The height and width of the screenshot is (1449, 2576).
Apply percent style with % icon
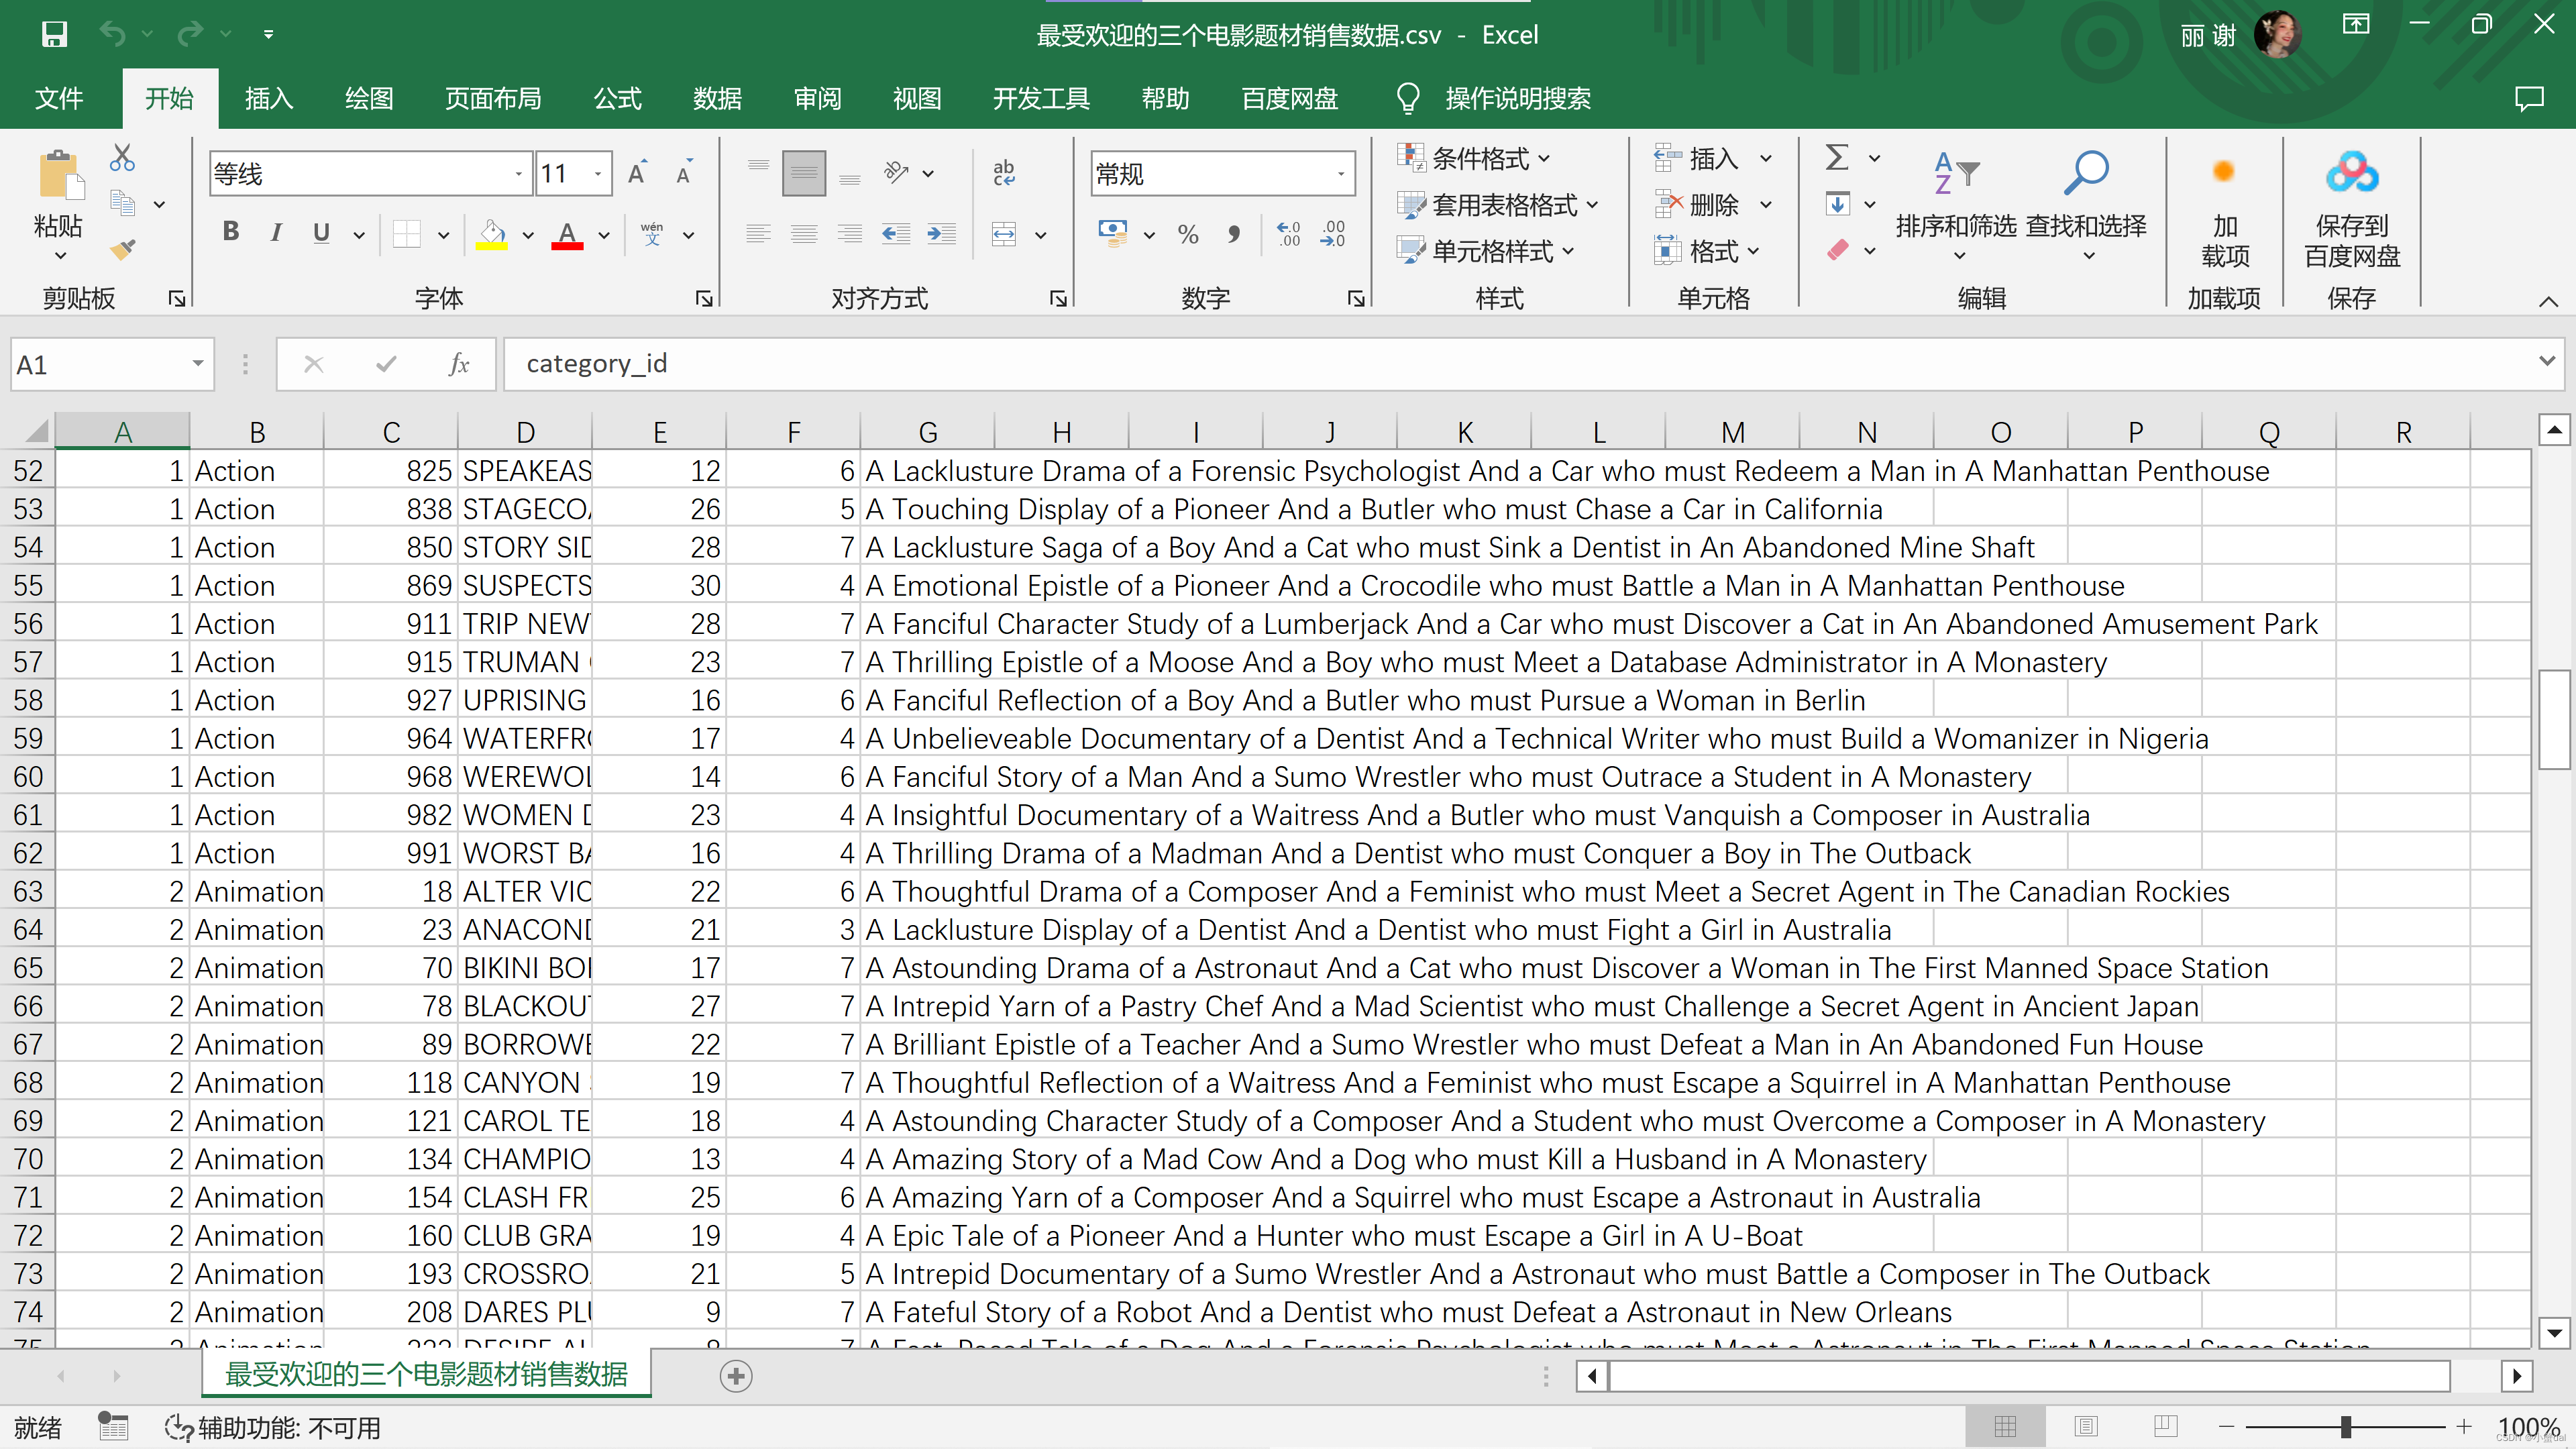point(1188,234)
